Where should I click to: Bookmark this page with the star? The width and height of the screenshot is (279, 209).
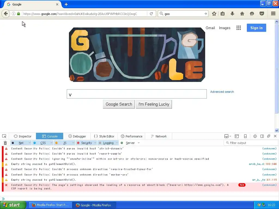click(x=214, y=14)
